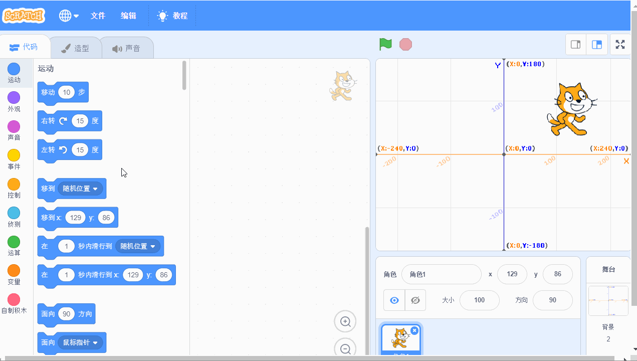This screenshot has width=637, height=361.
Task: Click the 舞台 panel label
Action: [608, 269]
